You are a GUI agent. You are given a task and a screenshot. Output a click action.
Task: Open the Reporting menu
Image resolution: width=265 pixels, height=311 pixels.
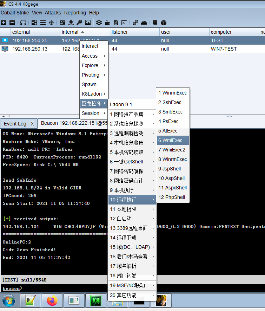pos(75,13)
